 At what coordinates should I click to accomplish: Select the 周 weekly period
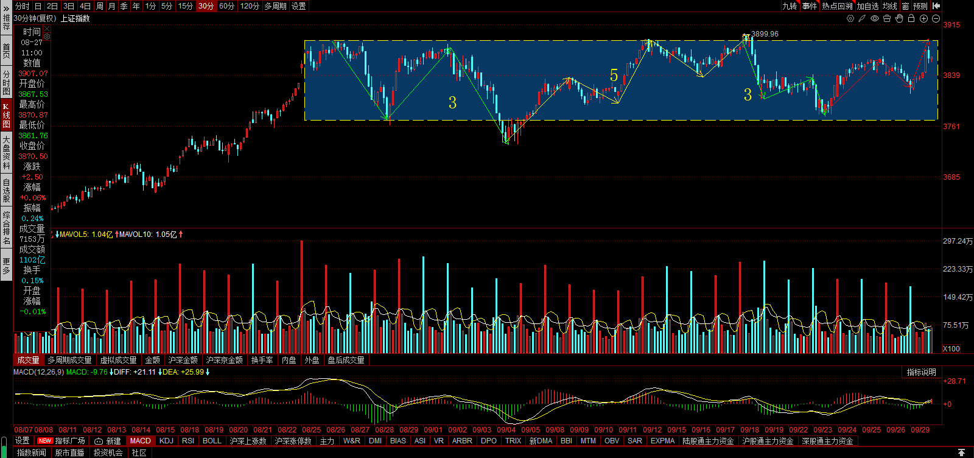coord(100,6)
